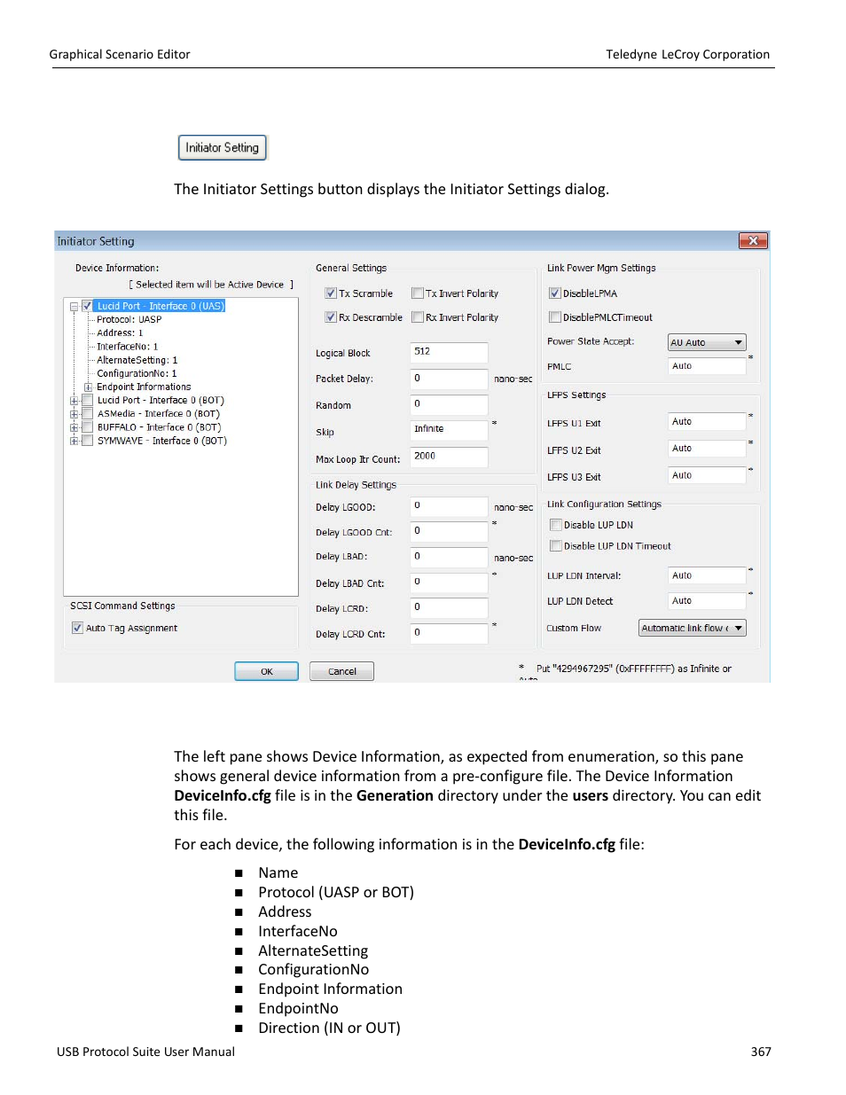Screen dimensions: 846x1095
Task: Click the Delay LGOOD Cnt field
Action: (x=449, y=531)
